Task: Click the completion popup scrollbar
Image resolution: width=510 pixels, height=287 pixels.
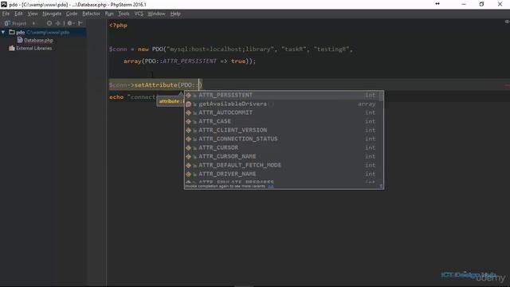Action: coord(381,96)
